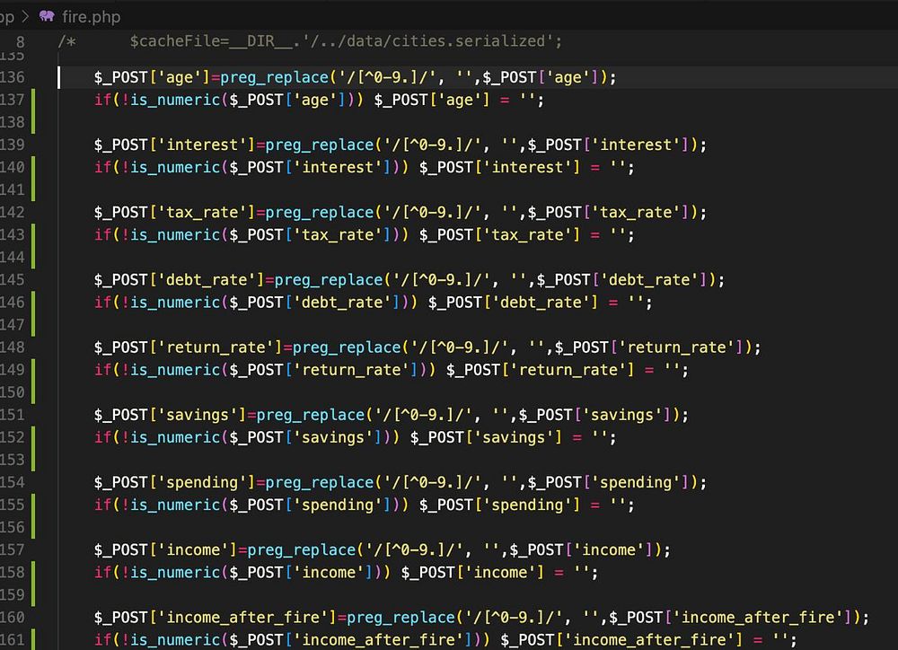Viewport: 898px width, 650px height.
Task: Click line number 148
Action: (13, 347)
